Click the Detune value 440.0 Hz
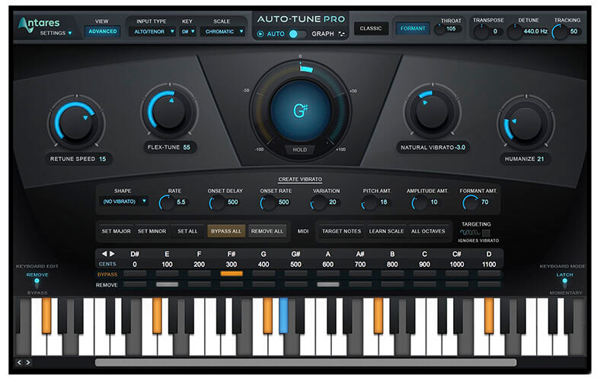The height and width of the screenshot is (380, 600). tap(535, 31)
